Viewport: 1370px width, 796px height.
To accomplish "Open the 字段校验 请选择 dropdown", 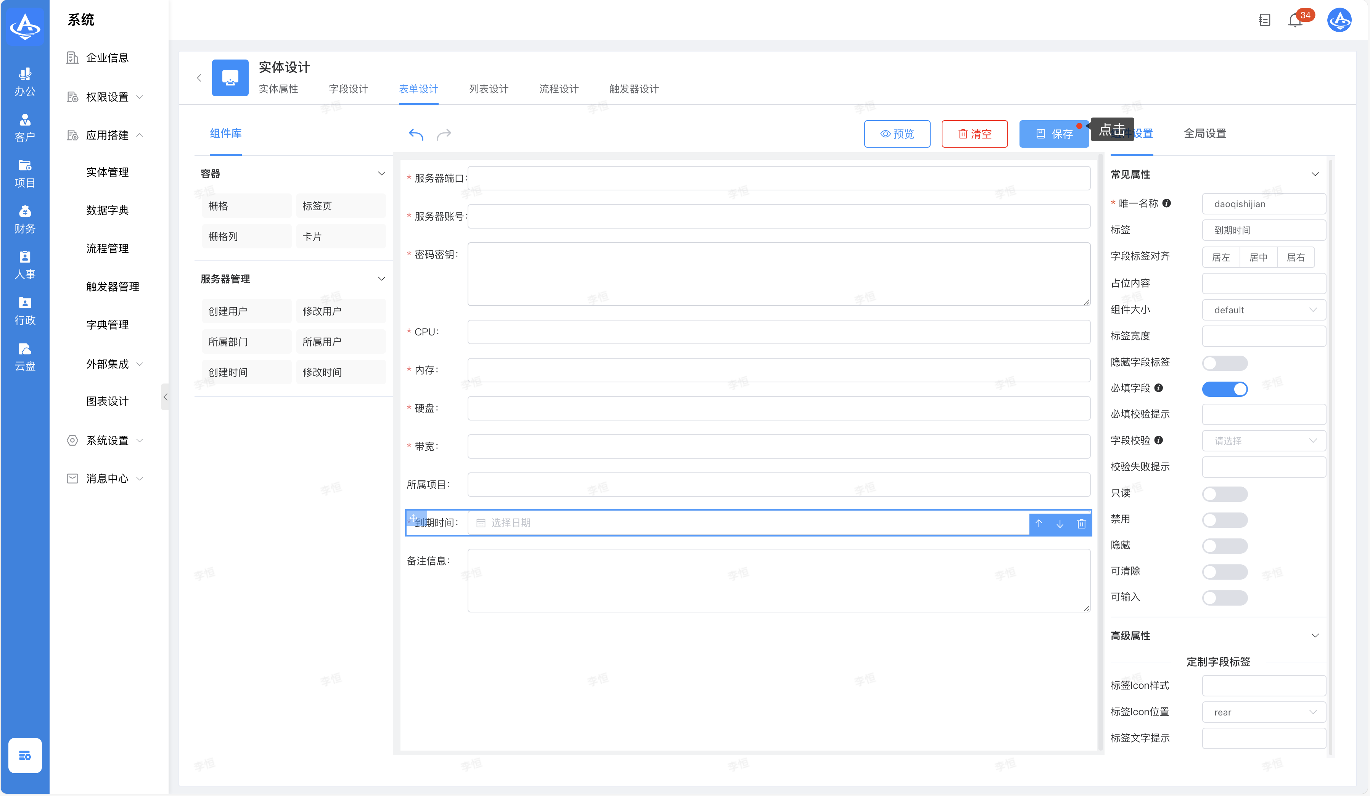I will (x=1264, y=441).
